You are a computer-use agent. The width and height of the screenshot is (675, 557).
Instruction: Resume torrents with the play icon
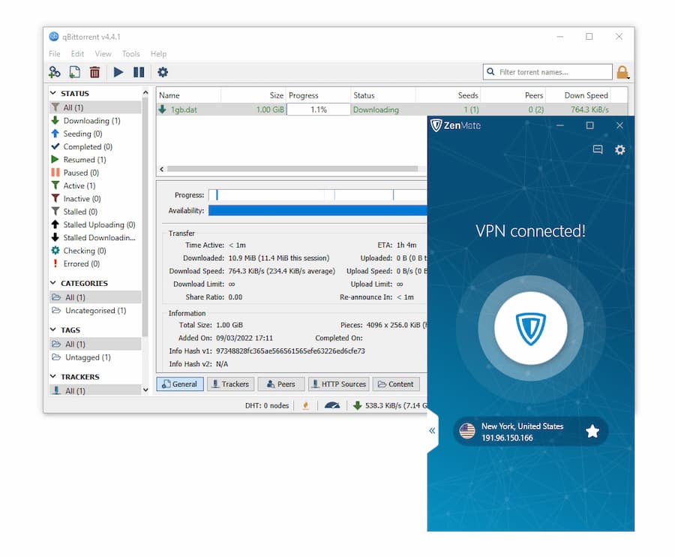[x=118, y=72]
